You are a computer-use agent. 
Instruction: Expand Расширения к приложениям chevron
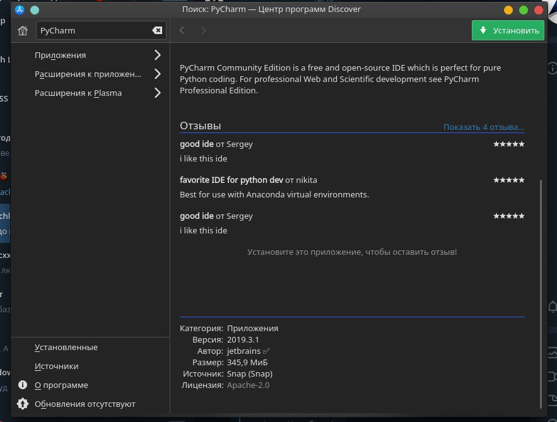(158, 74)
